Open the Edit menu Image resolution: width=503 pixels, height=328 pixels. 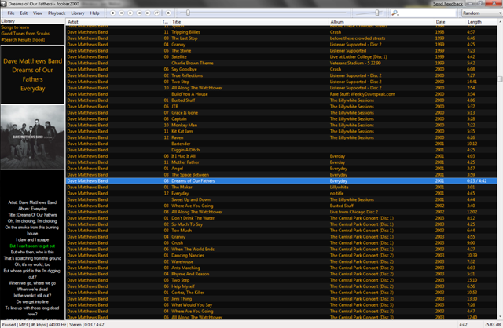(24, 13)
